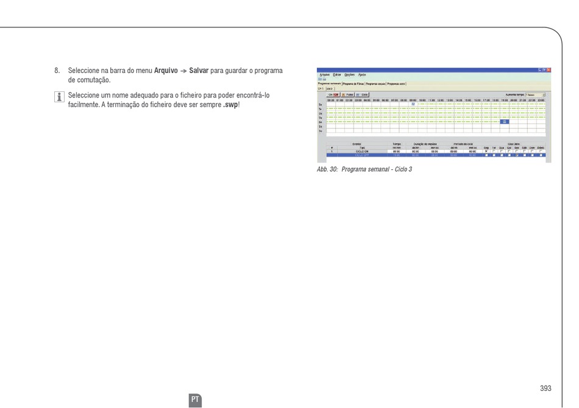Toggle Sex checkbox in the CICLO ON row
The height and width of the screenshot is (408, 579).
(x=517, y=151)
